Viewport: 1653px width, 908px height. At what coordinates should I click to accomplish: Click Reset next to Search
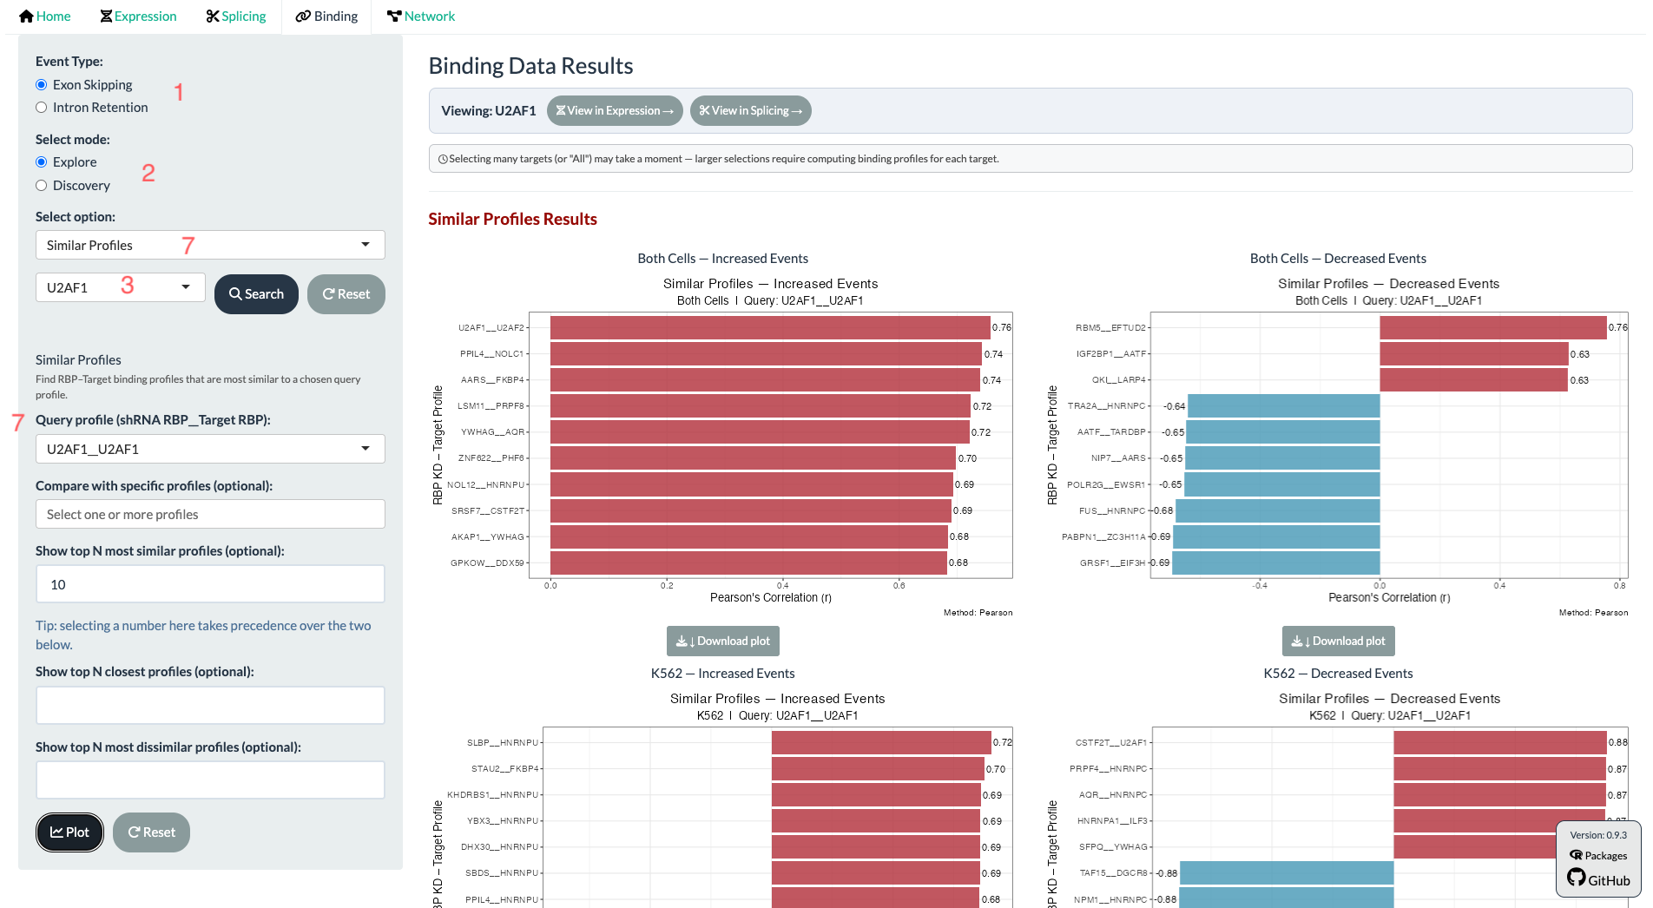(x=346, y=294)
